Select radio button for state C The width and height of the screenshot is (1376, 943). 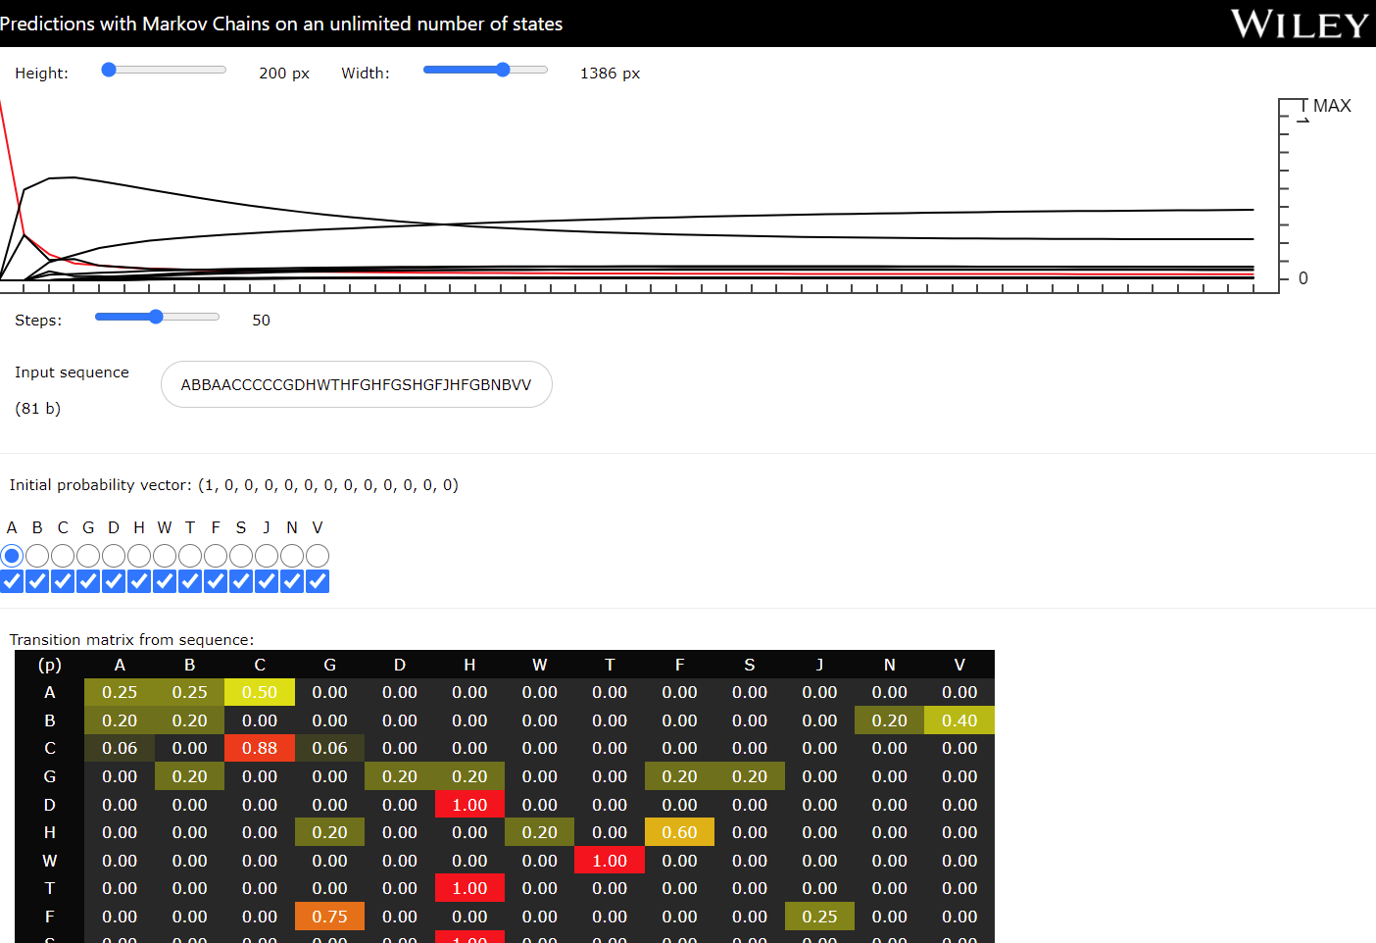pyautogui.click(x=63, y=556)
